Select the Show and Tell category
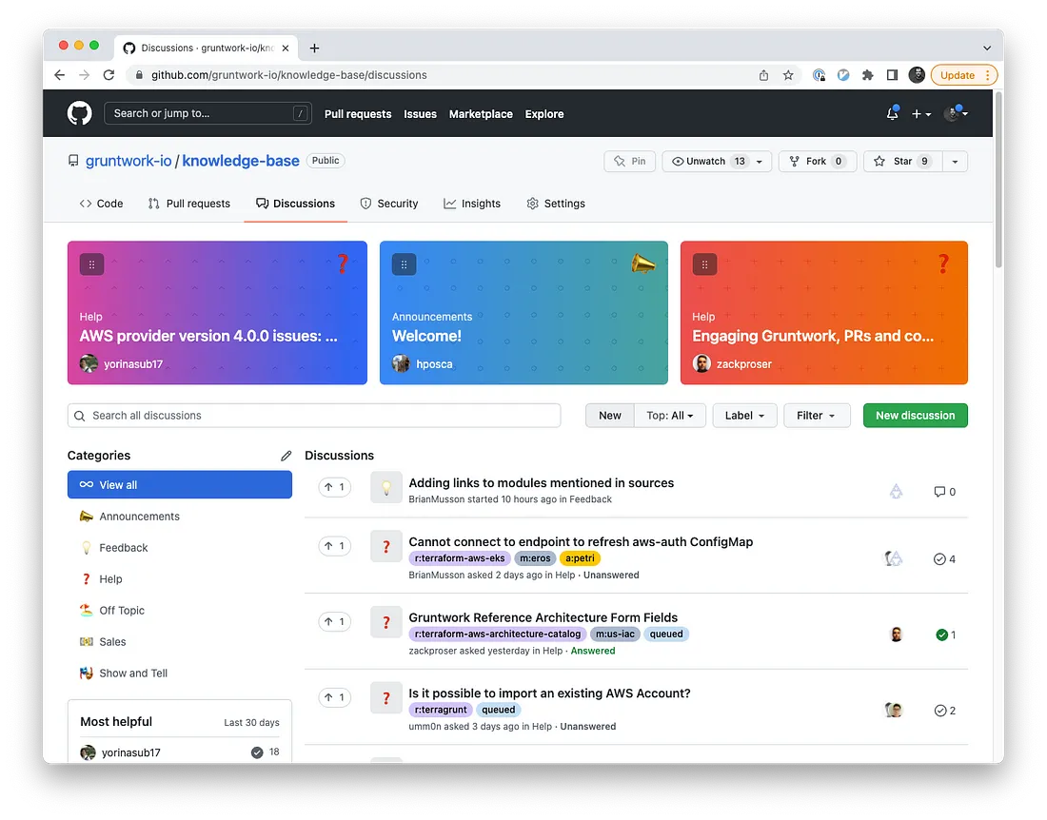This screenshot has width=1047, height=820. click(x=180, y=673)
